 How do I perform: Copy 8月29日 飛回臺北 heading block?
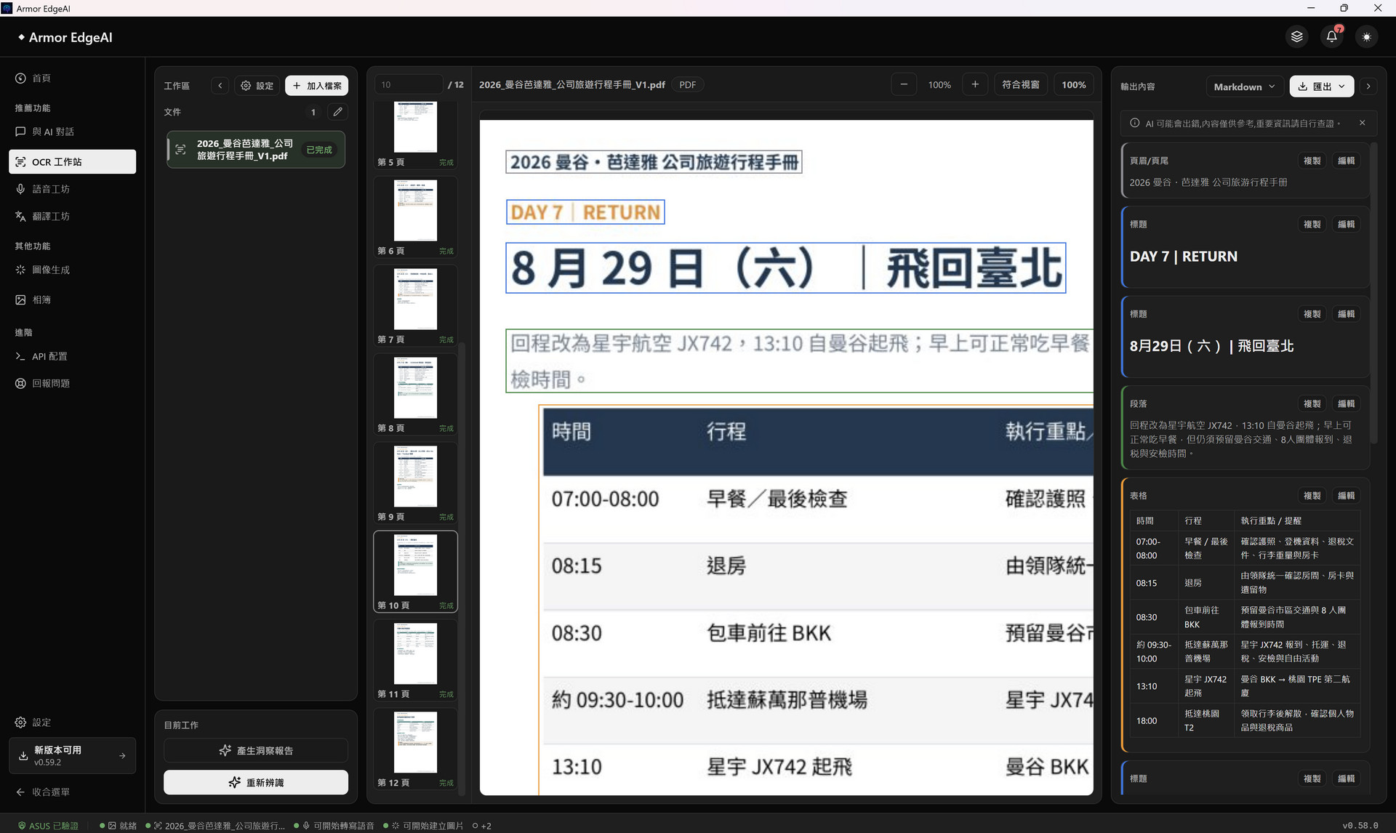pyautogui.click(x=1312, y=314)
